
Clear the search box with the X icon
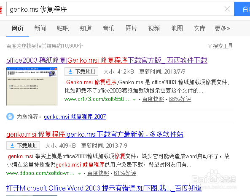[x=227, y=9]
